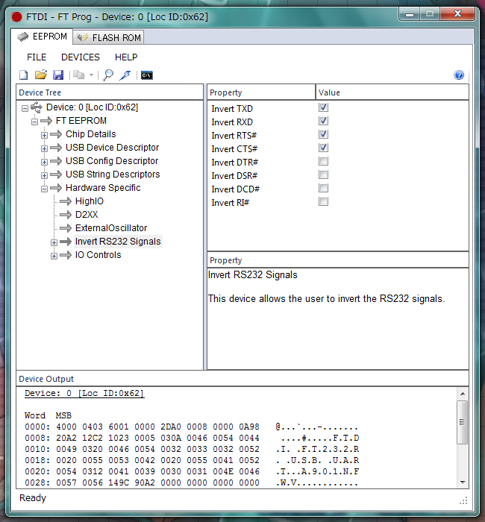The height and width of the screenshot is (522, 485).
Task: Minimize the FT Prog window
Action: (410, 14)
